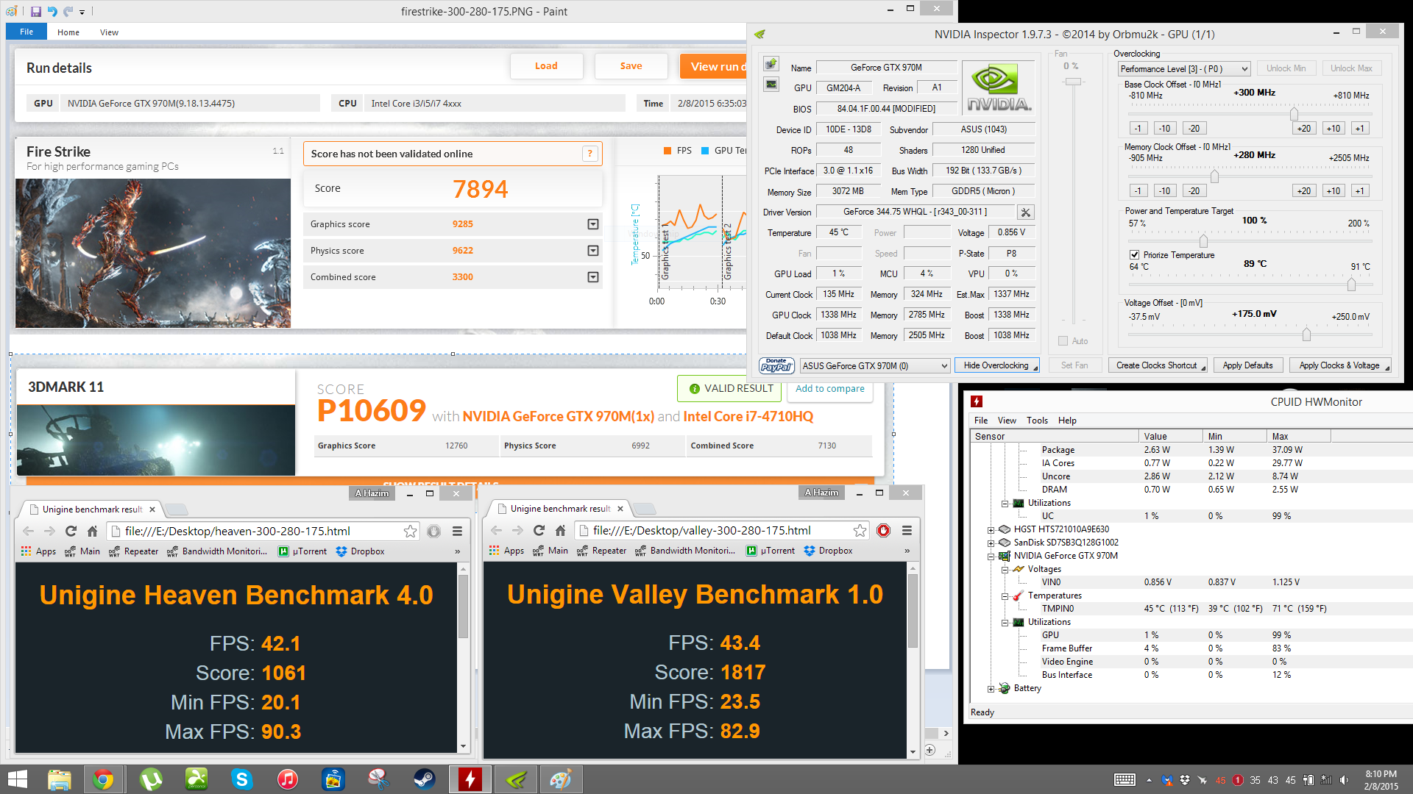Collapse NVIDIA GeForce GTX 970M node in HWMonitor
This screenshot has height=794, width=1413.
(x=991, y=557)
